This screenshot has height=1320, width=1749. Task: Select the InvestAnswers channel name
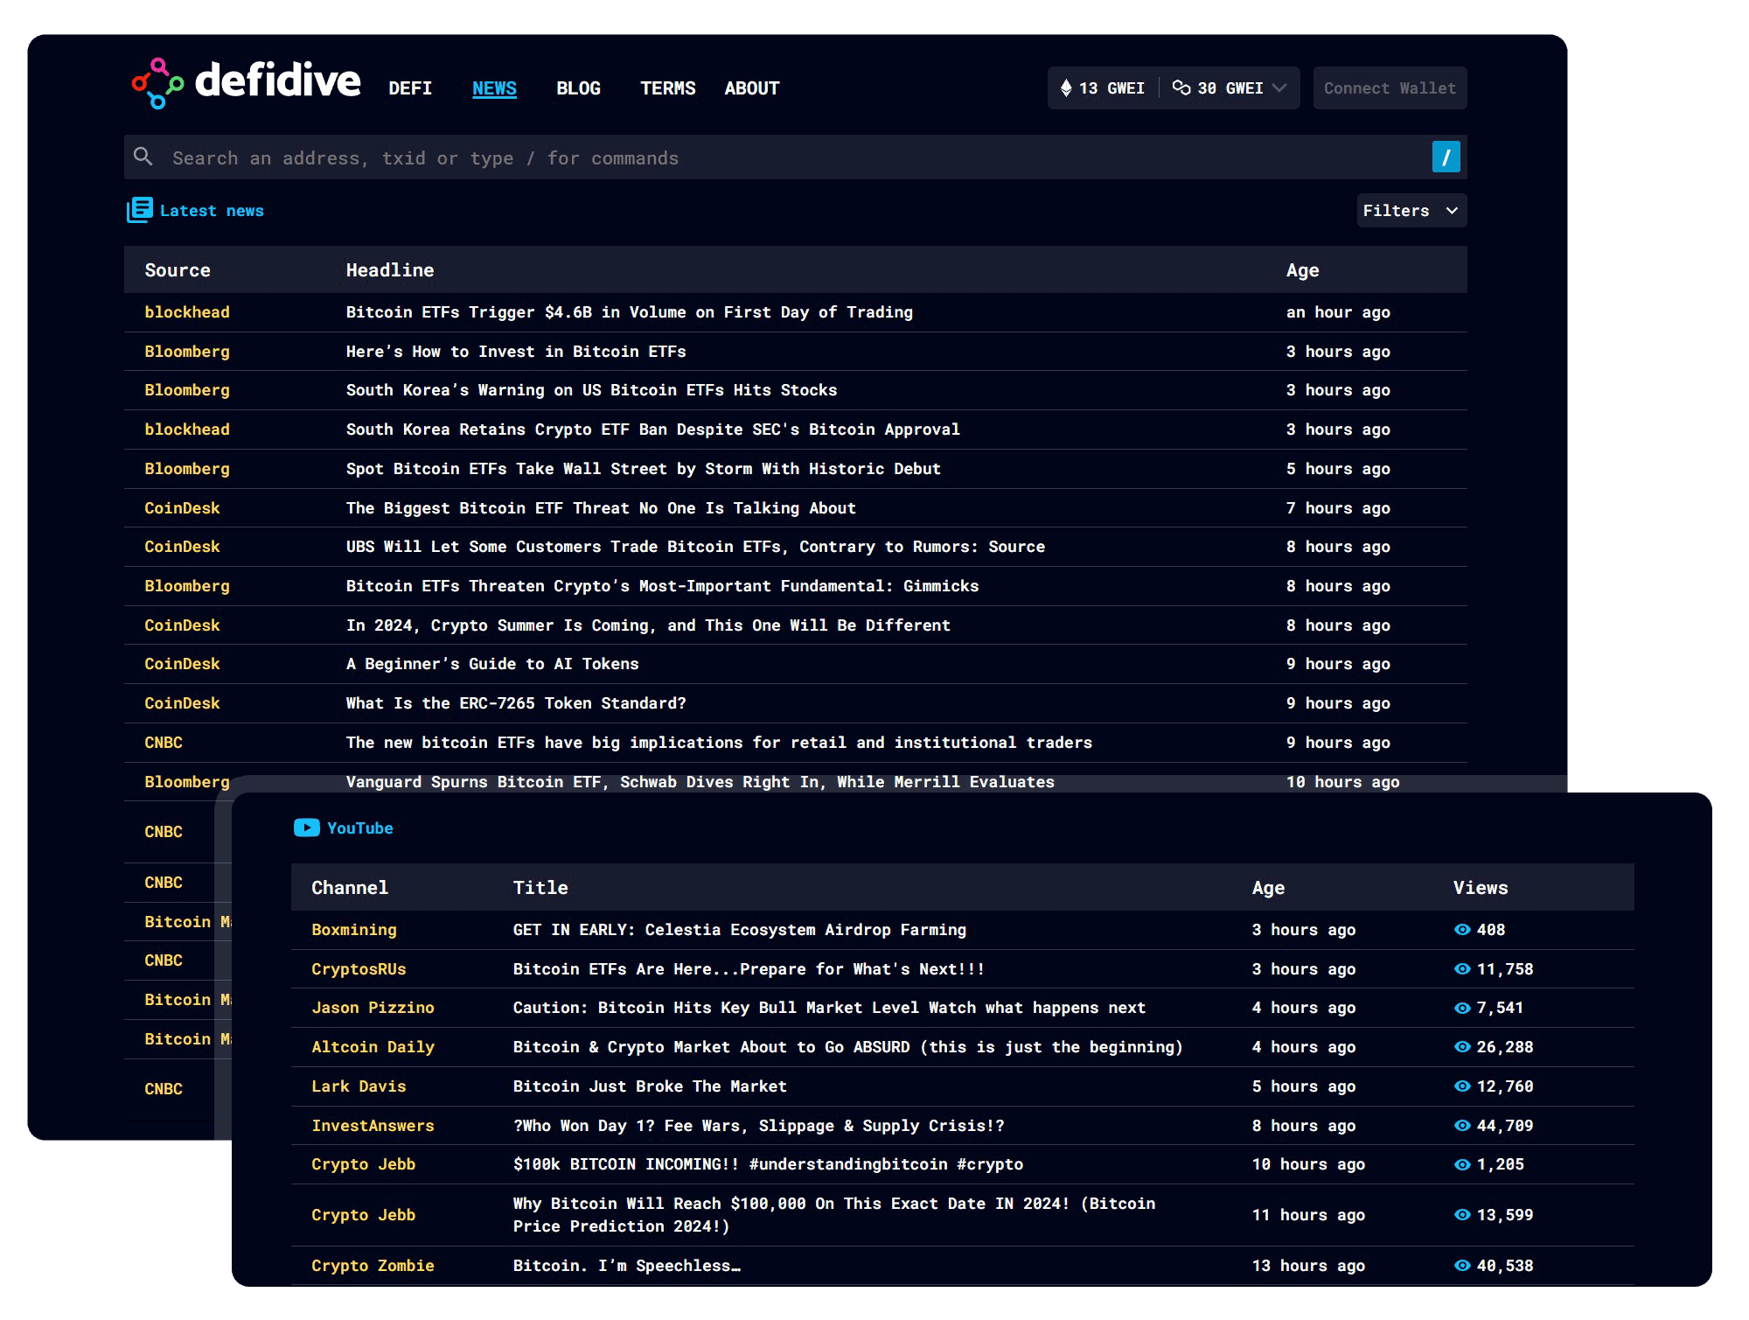coord(373,1126)
